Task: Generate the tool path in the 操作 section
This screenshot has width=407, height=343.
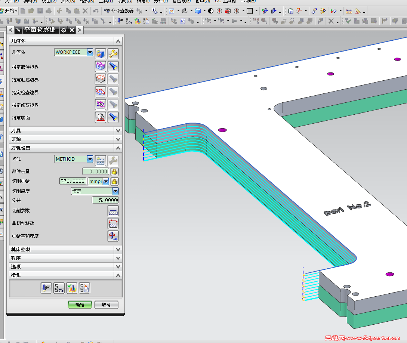Action: [46, 288]
